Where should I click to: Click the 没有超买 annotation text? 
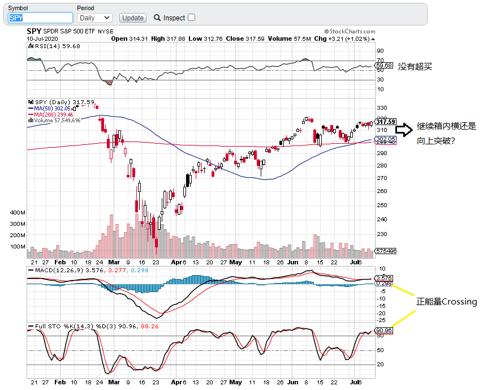(415, 66)
